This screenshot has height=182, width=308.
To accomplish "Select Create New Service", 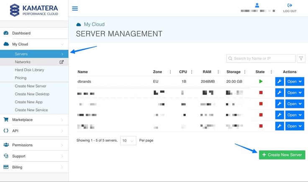I will [x=31, y=110].
